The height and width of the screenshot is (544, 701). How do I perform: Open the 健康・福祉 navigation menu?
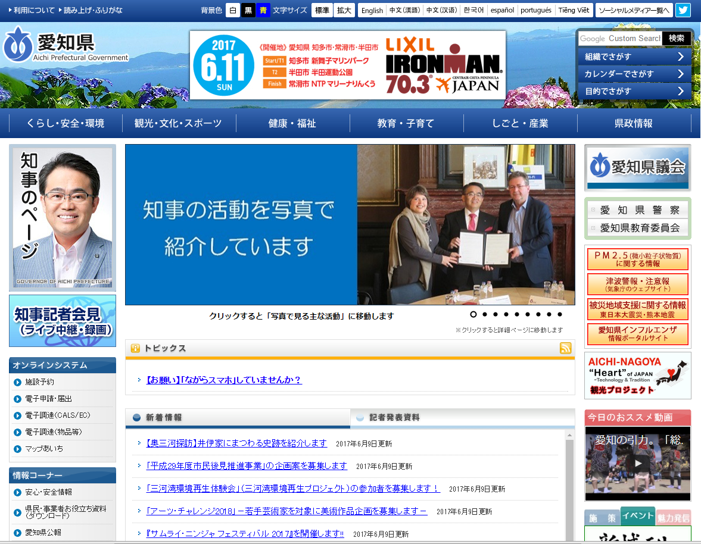tap(292, 123)
